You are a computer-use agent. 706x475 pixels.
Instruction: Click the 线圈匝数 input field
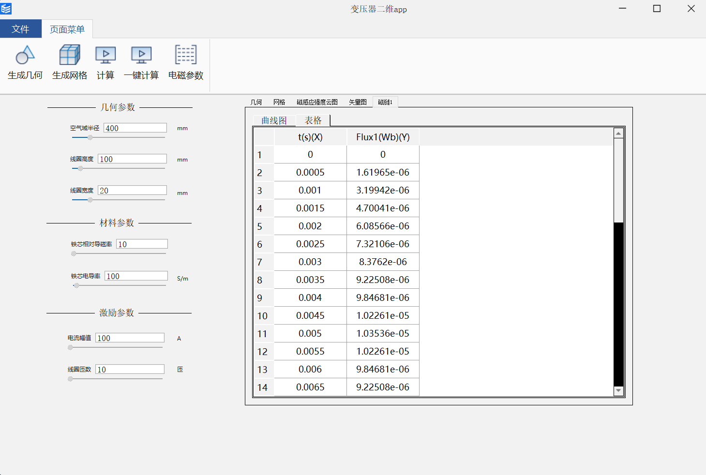pyautogui.click(x=130, y=369)
